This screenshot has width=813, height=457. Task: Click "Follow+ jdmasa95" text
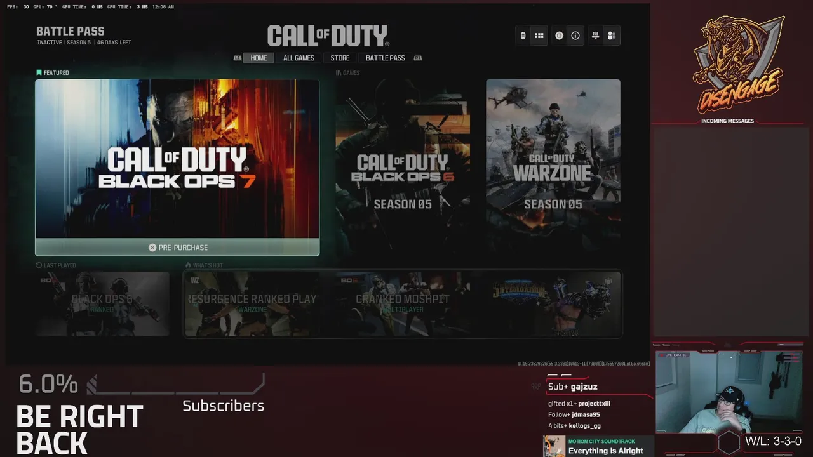click(x=574, y=415)
